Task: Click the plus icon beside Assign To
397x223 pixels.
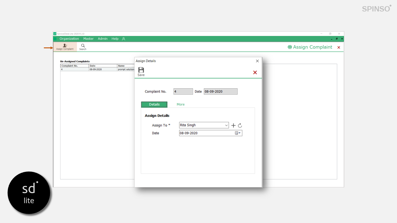Action: click(234, 125)
